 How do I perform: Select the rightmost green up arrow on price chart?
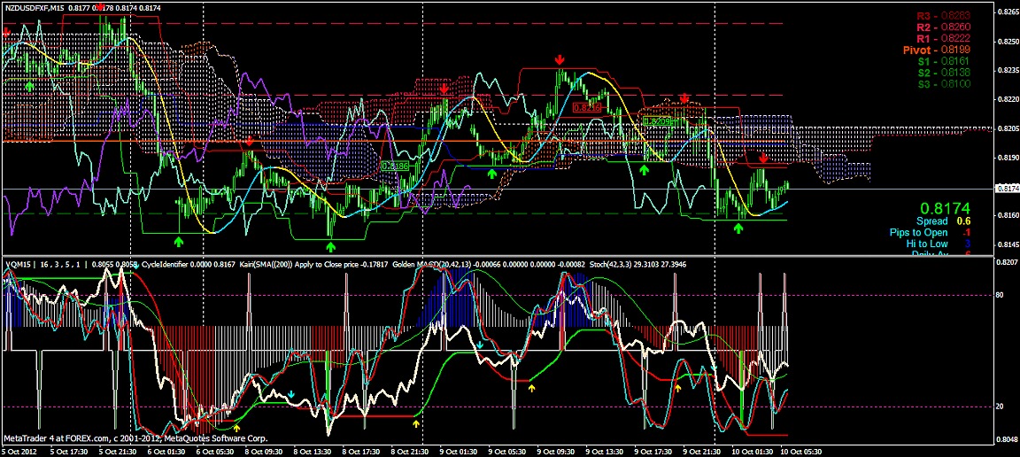pyautogui.click(x=738, y=228)
